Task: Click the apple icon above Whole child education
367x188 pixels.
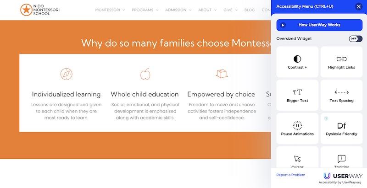Action: click(x=145, y=74)
